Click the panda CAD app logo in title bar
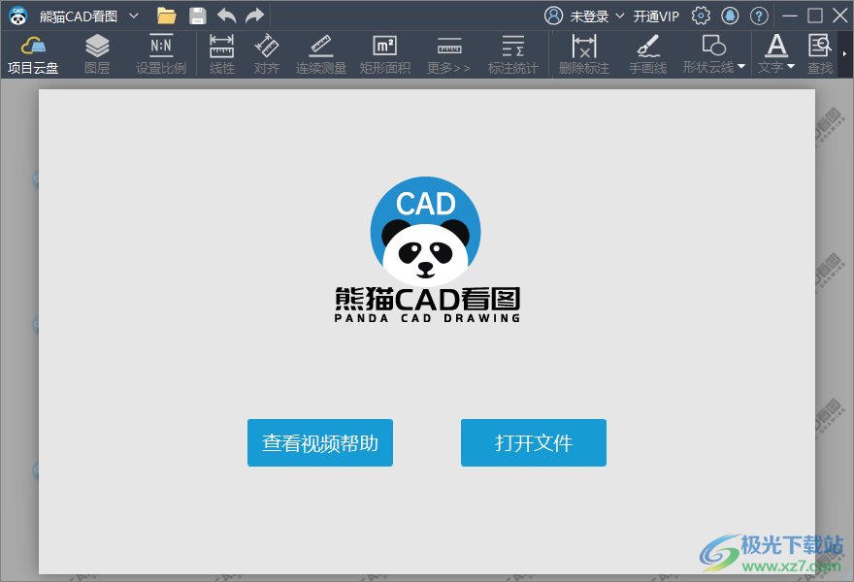 [18, 16]
